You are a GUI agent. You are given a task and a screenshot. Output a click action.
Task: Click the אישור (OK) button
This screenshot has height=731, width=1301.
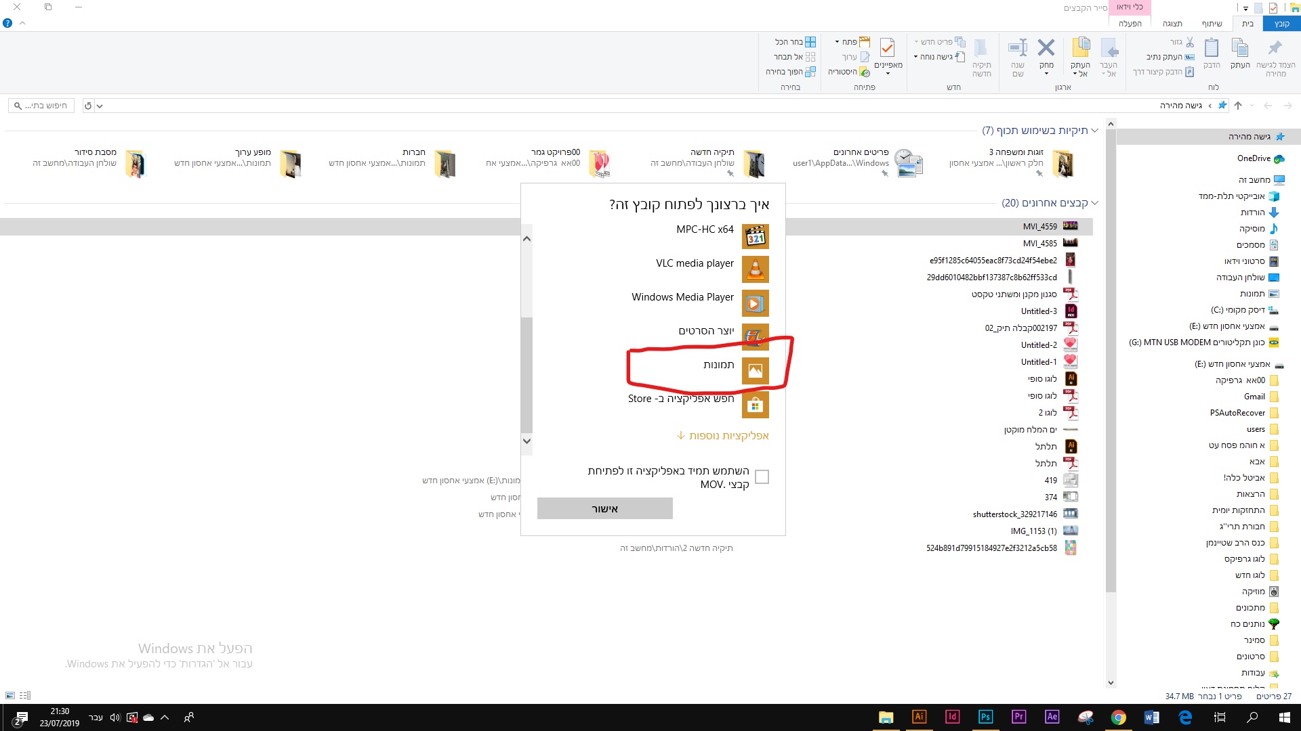pos(604,508)
